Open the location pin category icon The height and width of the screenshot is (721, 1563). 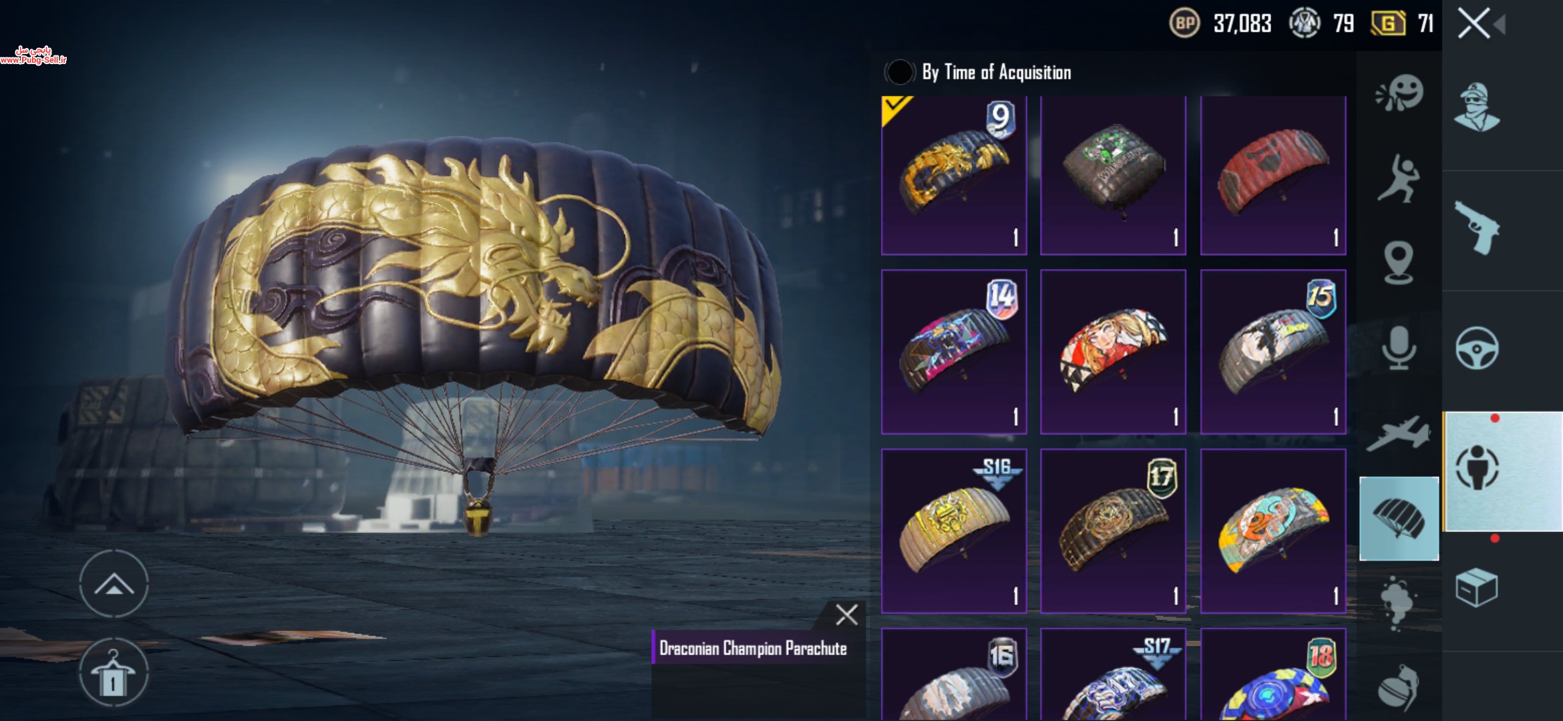[x=1398, y=262]
